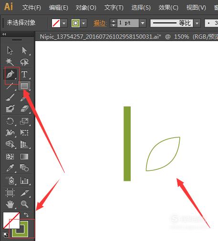The height and width of the screenshot is (241, 218).
Task: Select the Type tool
Action: point(24,74)
